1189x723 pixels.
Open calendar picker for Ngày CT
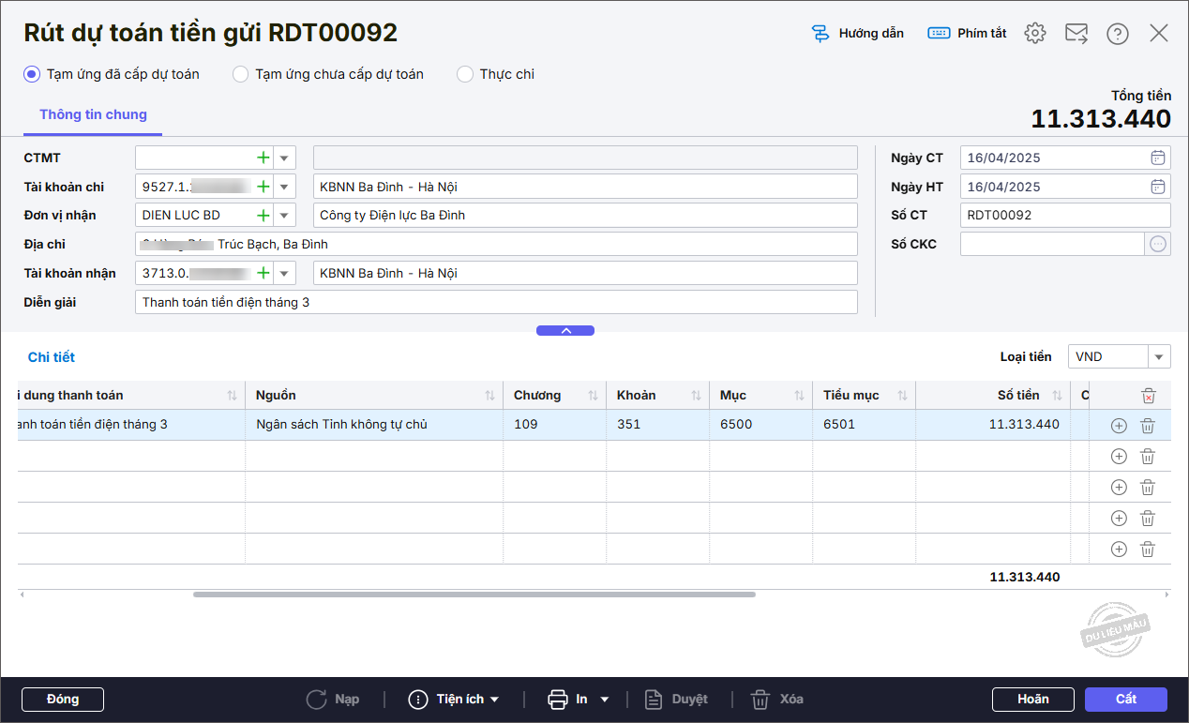(x=1158, y=158)
